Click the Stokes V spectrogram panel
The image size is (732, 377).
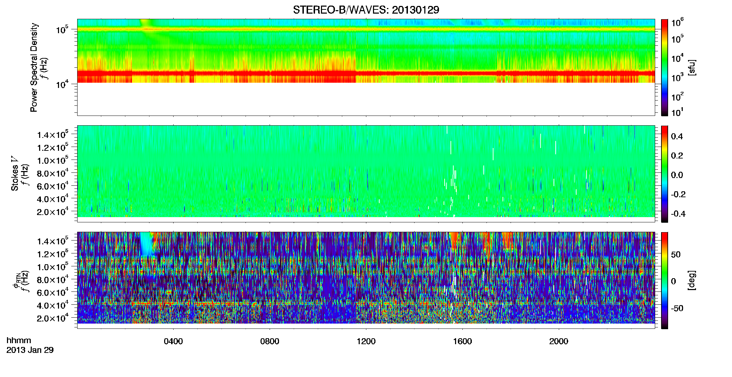[366, 174]
